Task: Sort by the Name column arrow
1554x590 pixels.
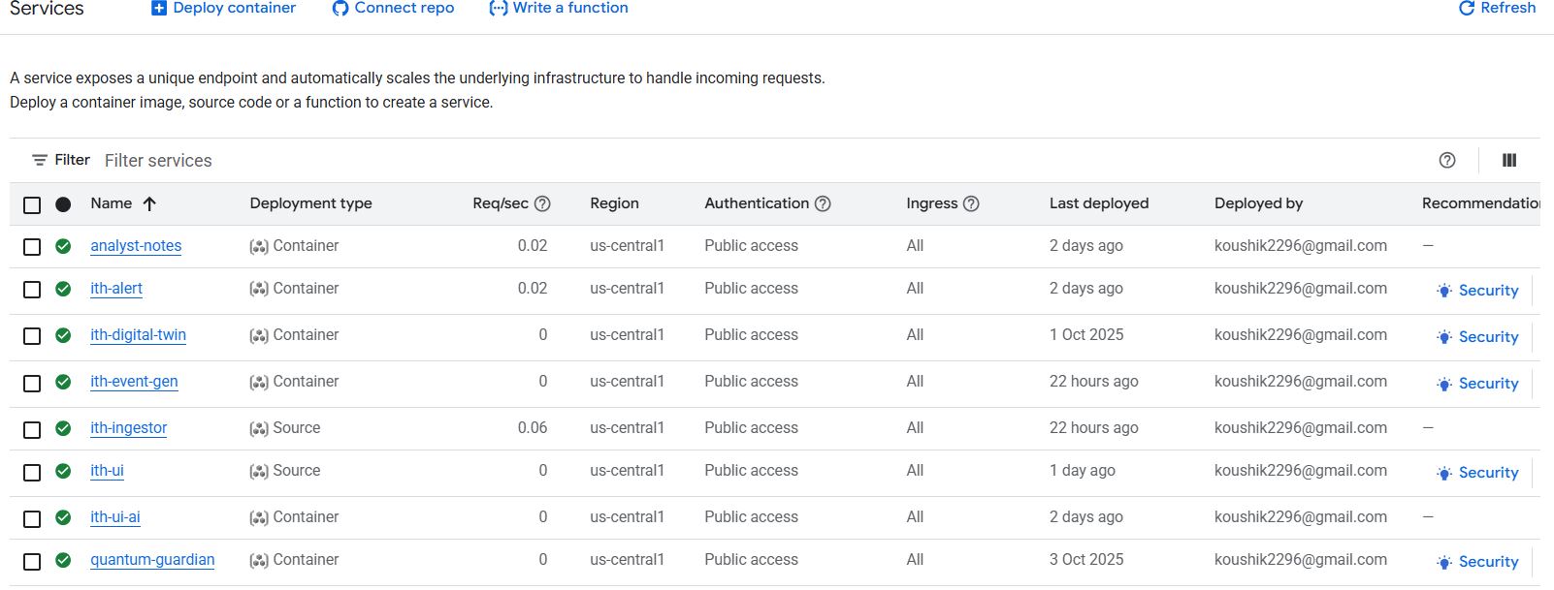Action: (x=149, y=204)
